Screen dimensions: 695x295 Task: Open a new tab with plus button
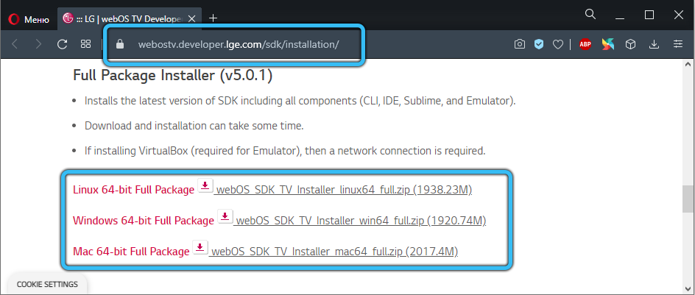214,17
